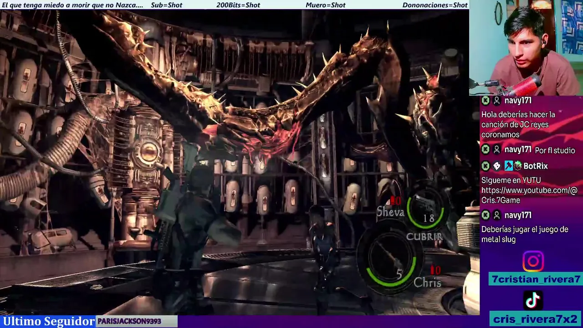Click the 'Dononaciones=Shot' text in top banner

[x=435, y=5]
